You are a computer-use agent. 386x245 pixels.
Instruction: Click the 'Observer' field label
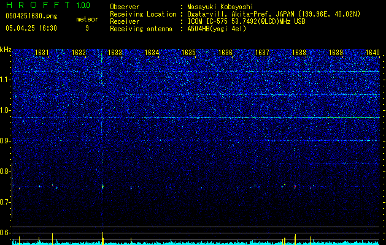pos(125,7)
